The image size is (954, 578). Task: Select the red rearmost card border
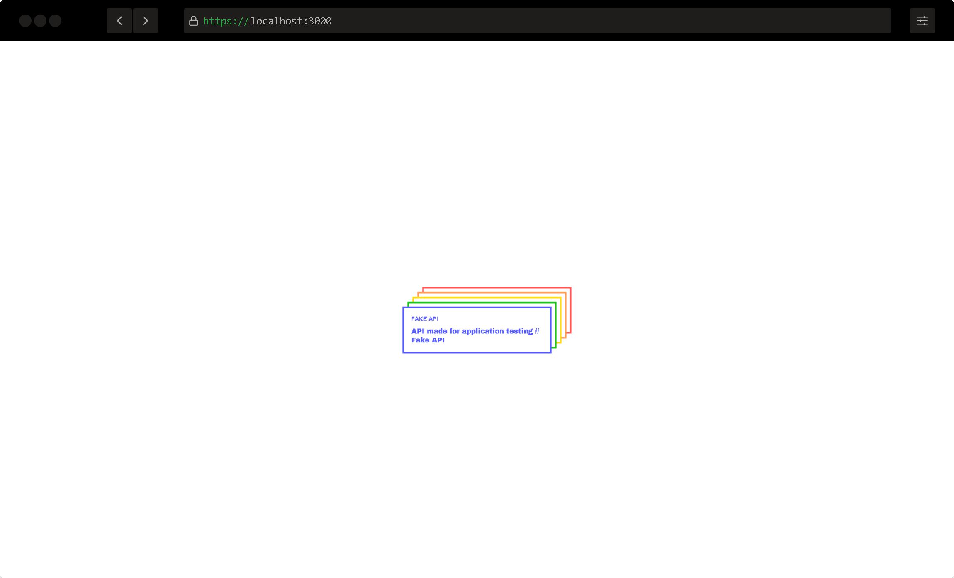tap(498, 287)
